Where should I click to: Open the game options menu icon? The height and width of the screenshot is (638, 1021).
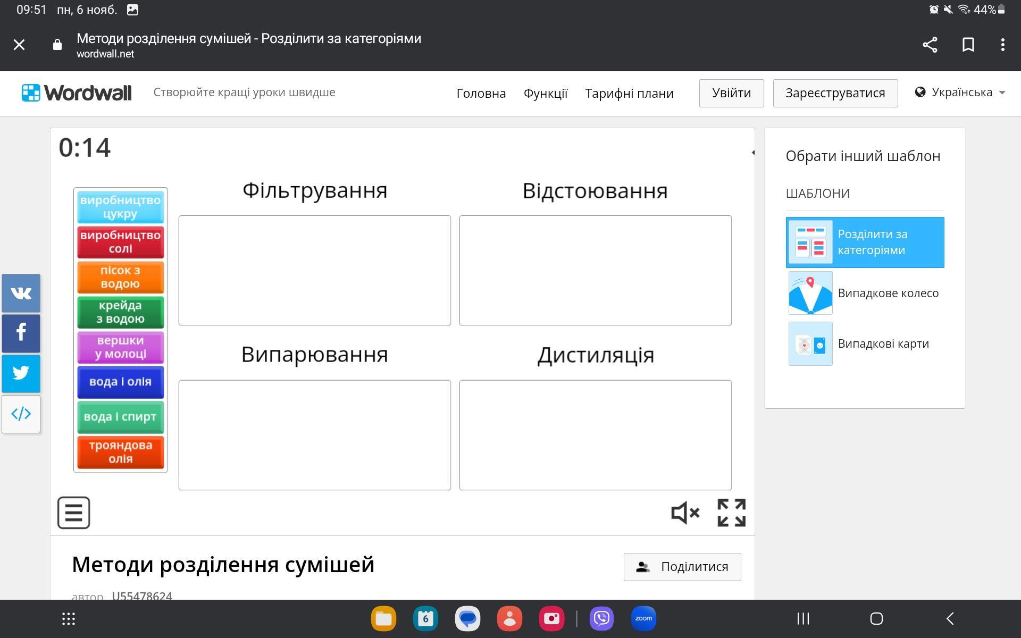pos(73,513)
